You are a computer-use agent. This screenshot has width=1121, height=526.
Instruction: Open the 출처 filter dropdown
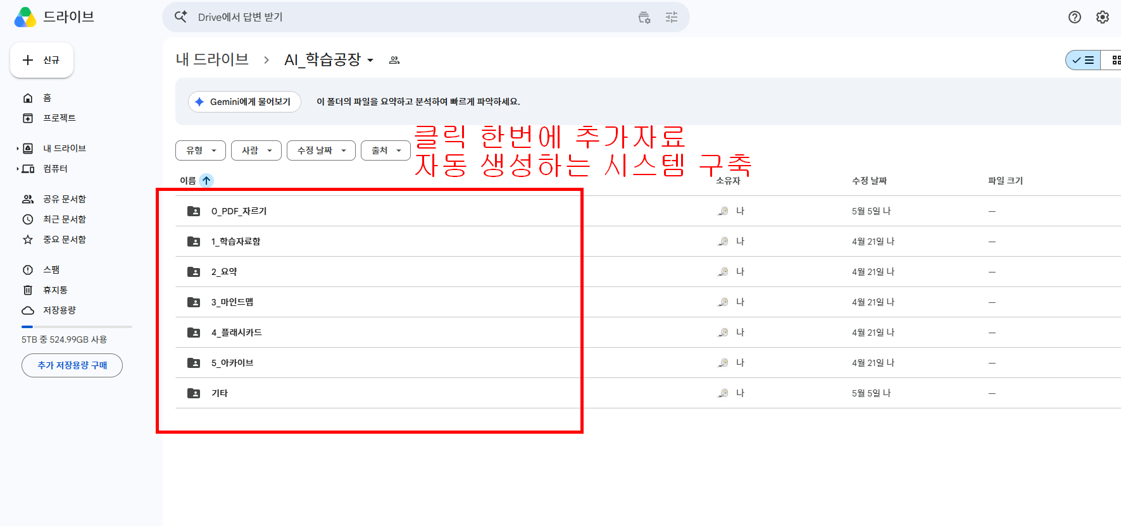click(385, 150)
